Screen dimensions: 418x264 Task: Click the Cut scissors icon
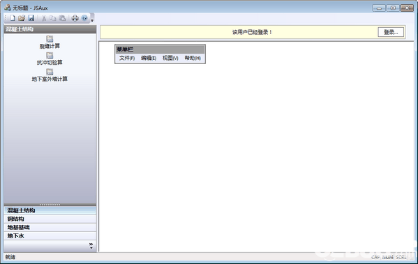coord(44,18)
